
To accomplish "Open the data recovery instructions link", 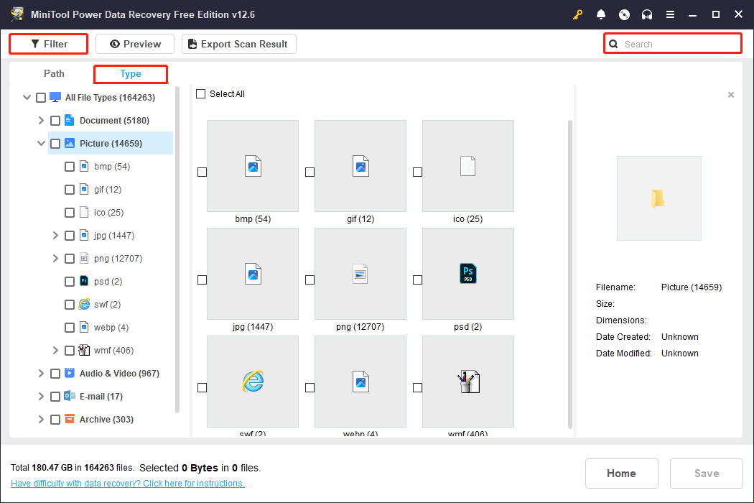I will [128, 484].
